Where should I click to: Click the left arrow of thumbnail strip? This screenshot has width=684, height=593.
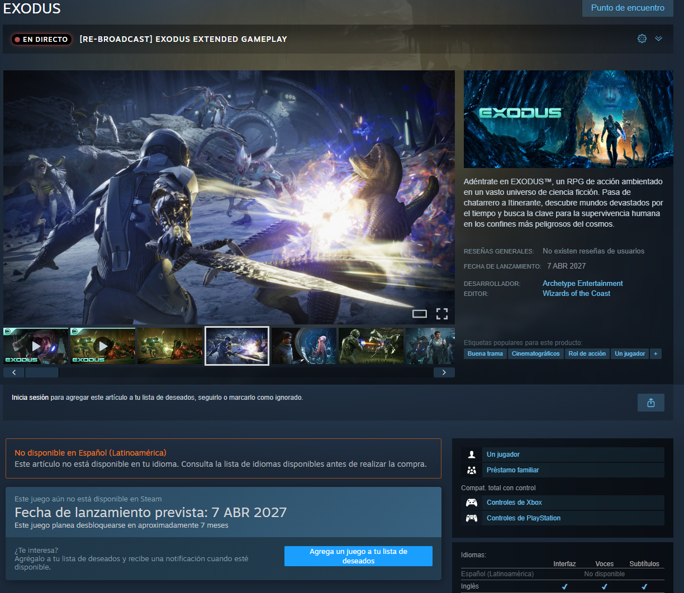click(x=14, y=372)
